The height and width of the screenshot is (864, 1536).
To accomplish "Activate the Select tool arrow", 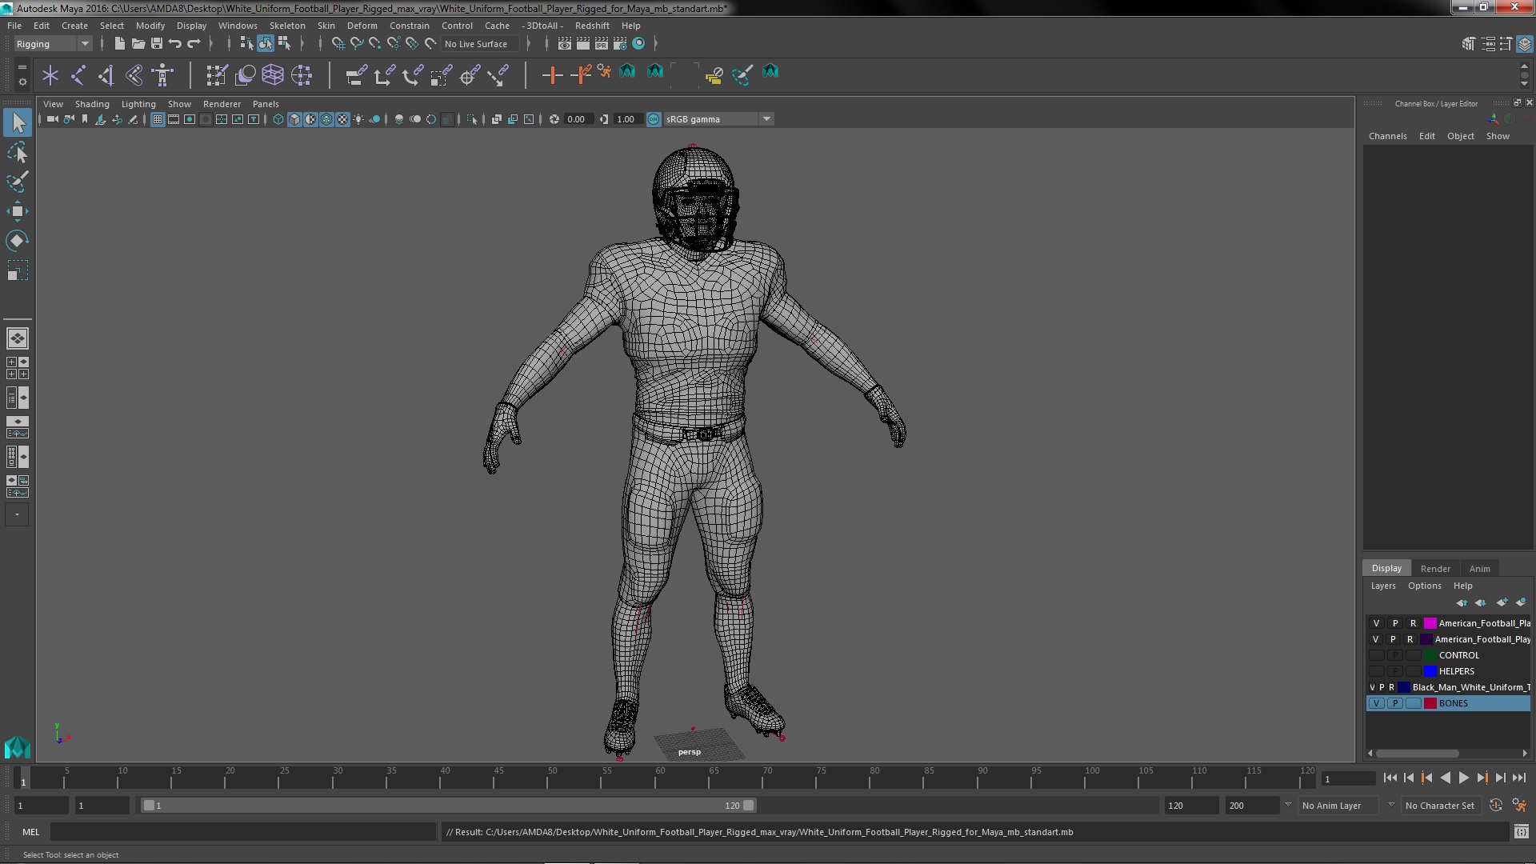I will (x=18, y=122).
